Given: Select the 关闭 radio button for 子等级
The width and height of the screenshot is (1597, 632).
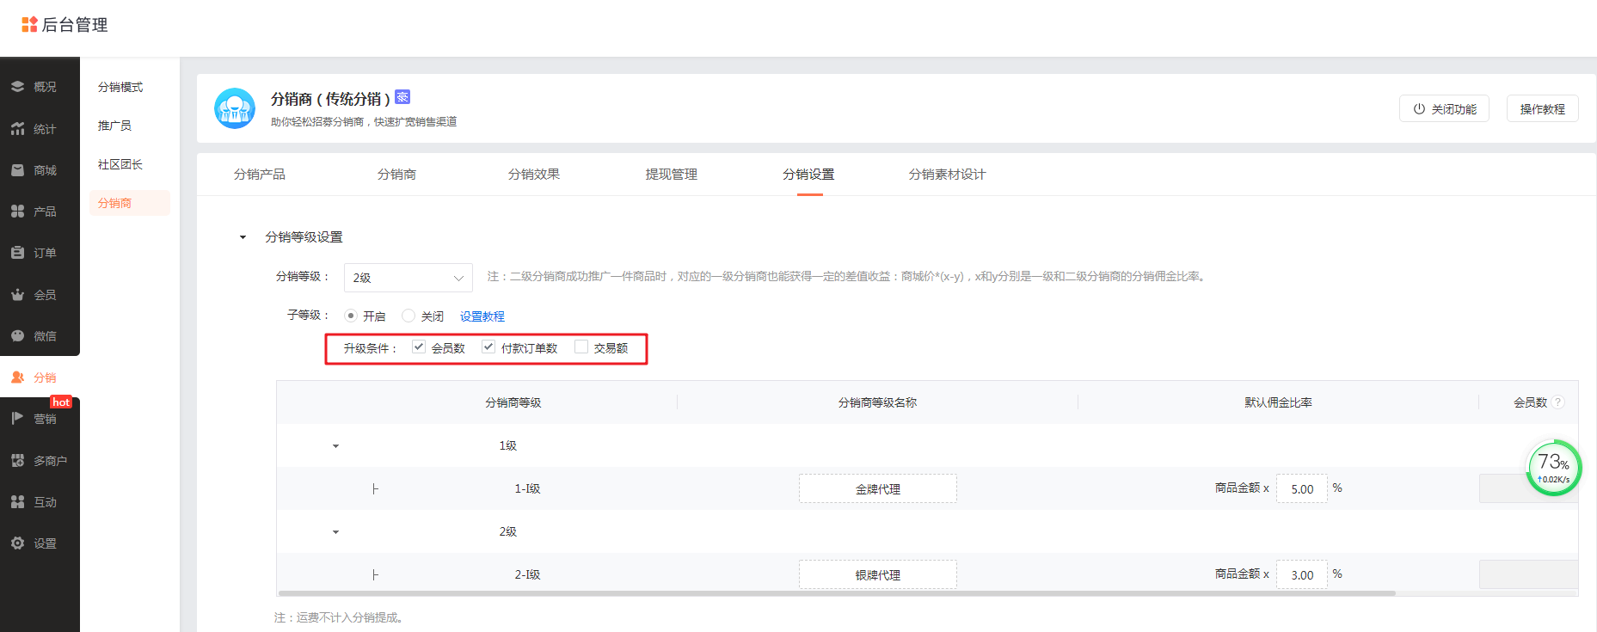Looking at the screenshot, I should (408, 316).
